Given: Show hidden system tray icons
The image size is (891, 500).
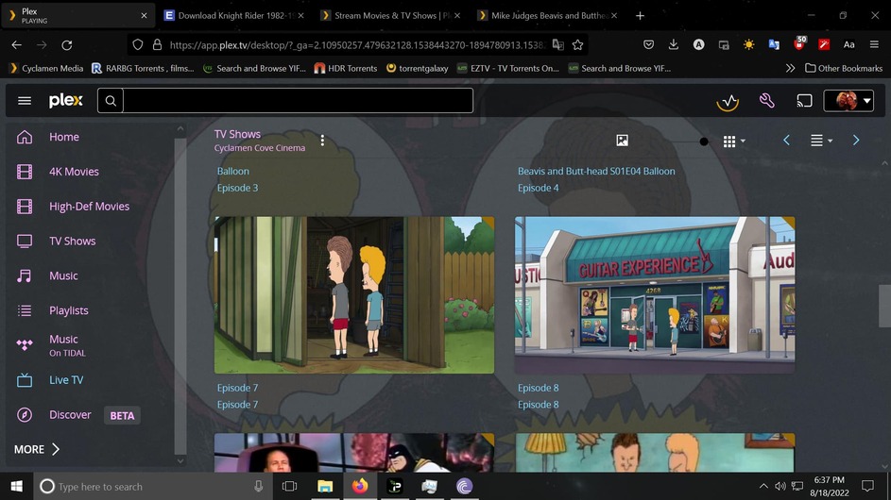Looking at the screenshot, I should 763,487.
